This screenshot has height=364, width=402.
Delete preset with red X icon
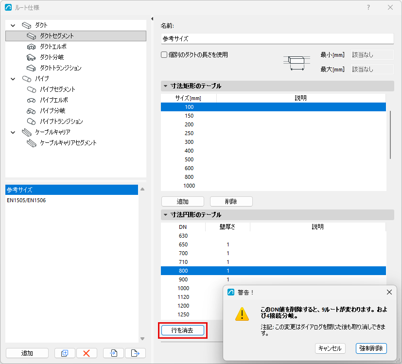coord(87,353)
